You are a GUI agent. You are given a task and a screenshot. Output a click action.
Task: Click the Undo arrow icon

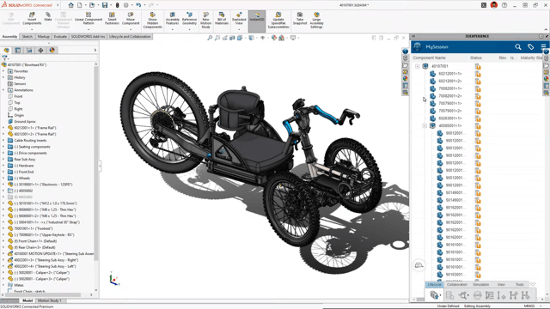[138, 5]
